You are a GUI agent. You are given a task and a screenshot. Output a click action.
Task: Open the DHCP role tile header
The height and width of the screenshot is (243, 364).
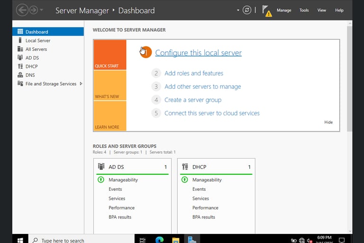[216, 167]
